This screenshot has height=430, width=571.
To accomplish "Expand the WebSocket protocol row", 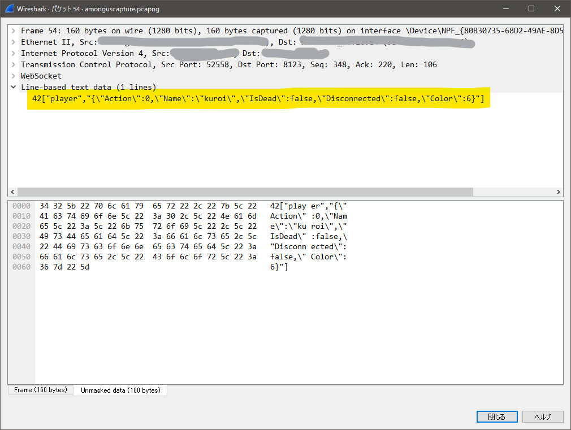I will pyautogui.click(x=13, y=76).
